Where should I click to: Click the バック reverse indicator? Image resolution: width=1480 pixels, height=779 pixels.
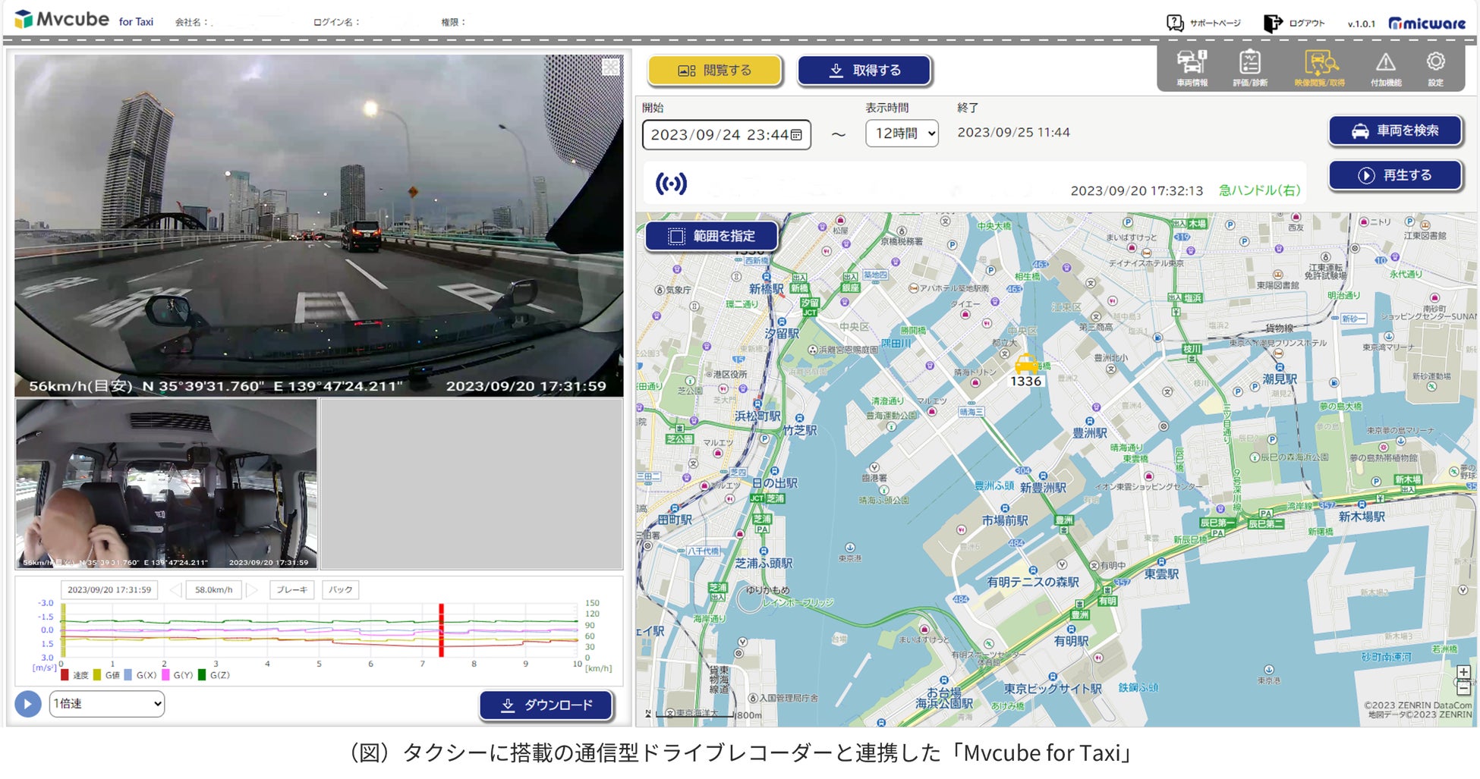coord(341,590)
